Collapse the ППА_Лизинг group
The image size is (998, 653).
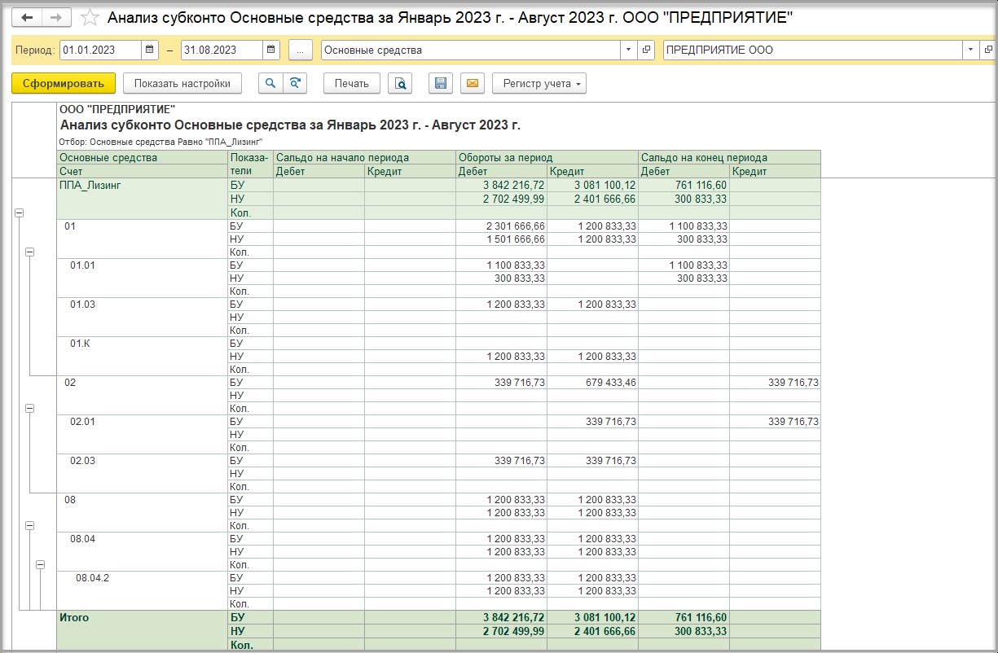pyautogui.click(x=19, y=213)
